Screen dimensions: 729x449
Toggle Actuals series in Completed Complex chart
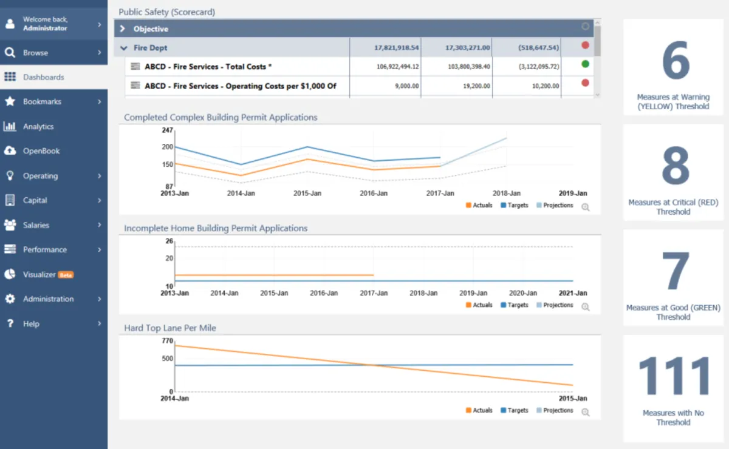click(x=479, y=206)
